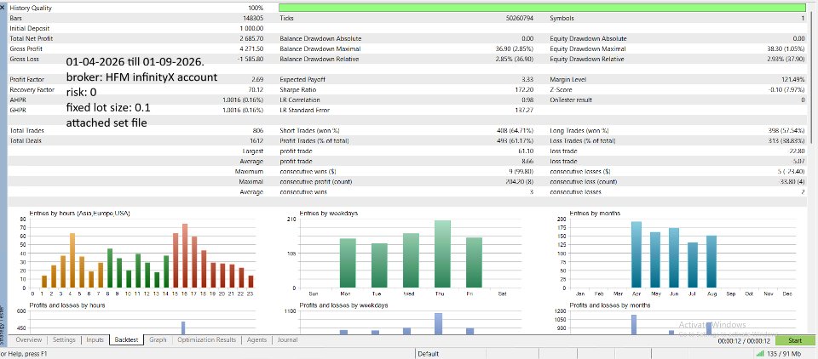Viewport: 818px width, 359px height.
Task: Open the Settings tab
Action: [x=64, y=339]
